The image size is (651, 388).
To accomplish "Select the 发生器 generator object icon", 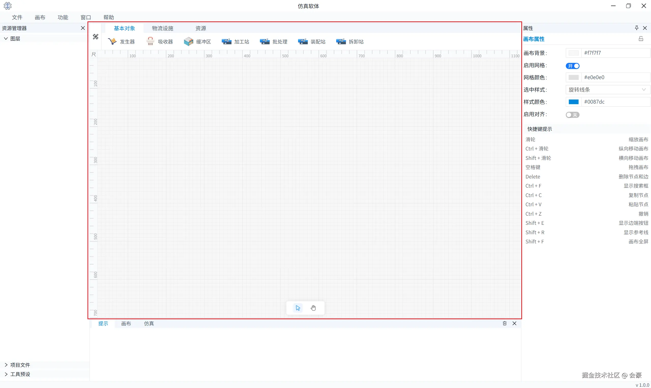I will point(112,41).
